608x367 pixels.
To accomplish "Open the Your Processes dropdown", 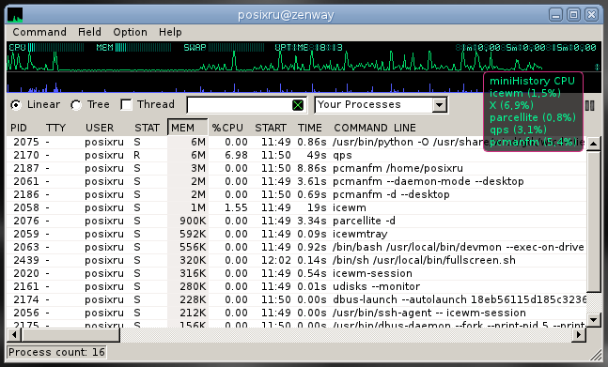I will (x=381, y=105).
